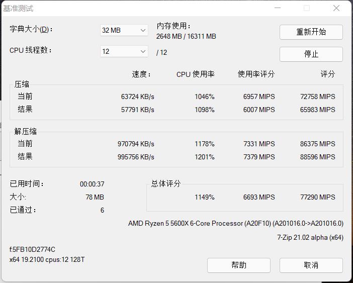353x283 pixels.
Task: Click the 停止 stop button
Action: (311, 54)
